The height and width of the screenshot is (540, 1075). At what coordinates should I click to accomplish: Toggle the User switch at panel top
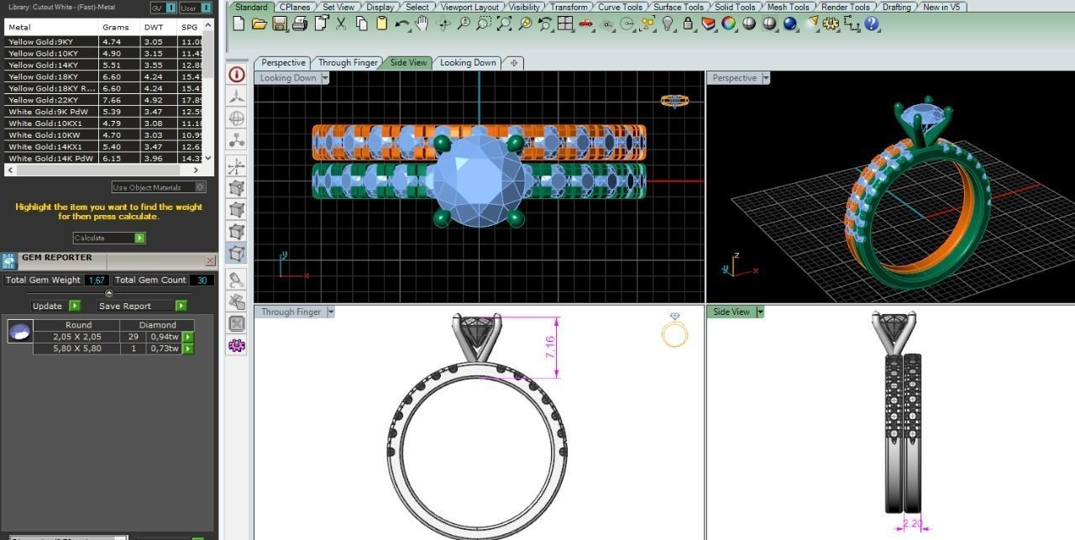[x=206, y=8]
